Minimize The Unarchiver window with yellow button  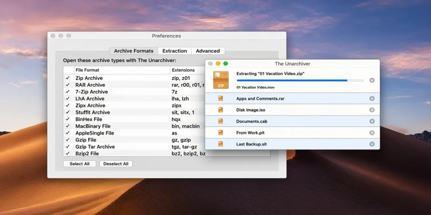click(218, 64)
